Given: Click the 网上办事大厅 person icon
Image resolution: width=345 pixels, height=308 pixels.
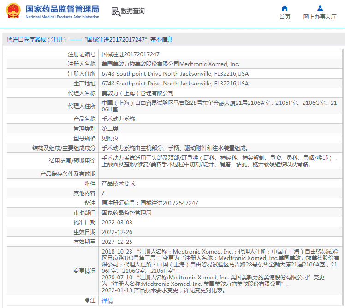Looking at the screenshot, I should coord(320,8).
